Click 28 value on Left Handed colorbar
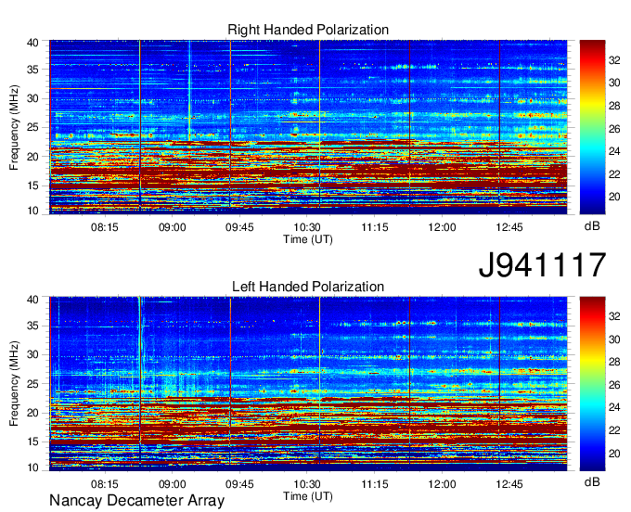Screen dimensions: 631x512 [x=614, y=362]
